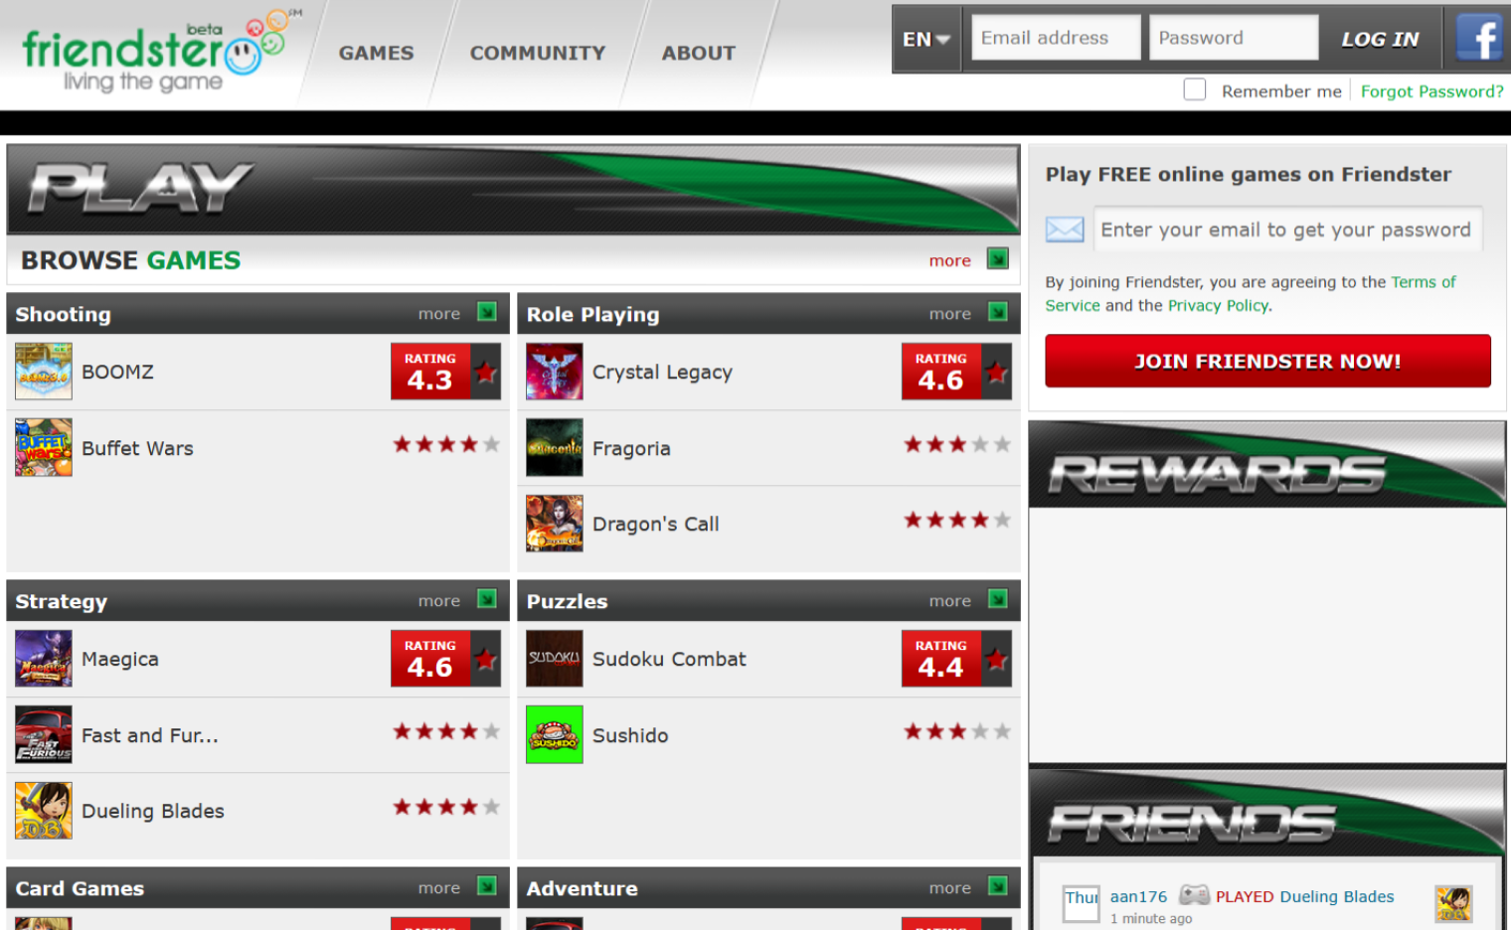Open the Dragon's Call game icon
This screenshot has height=930, width=1511.
555,524
